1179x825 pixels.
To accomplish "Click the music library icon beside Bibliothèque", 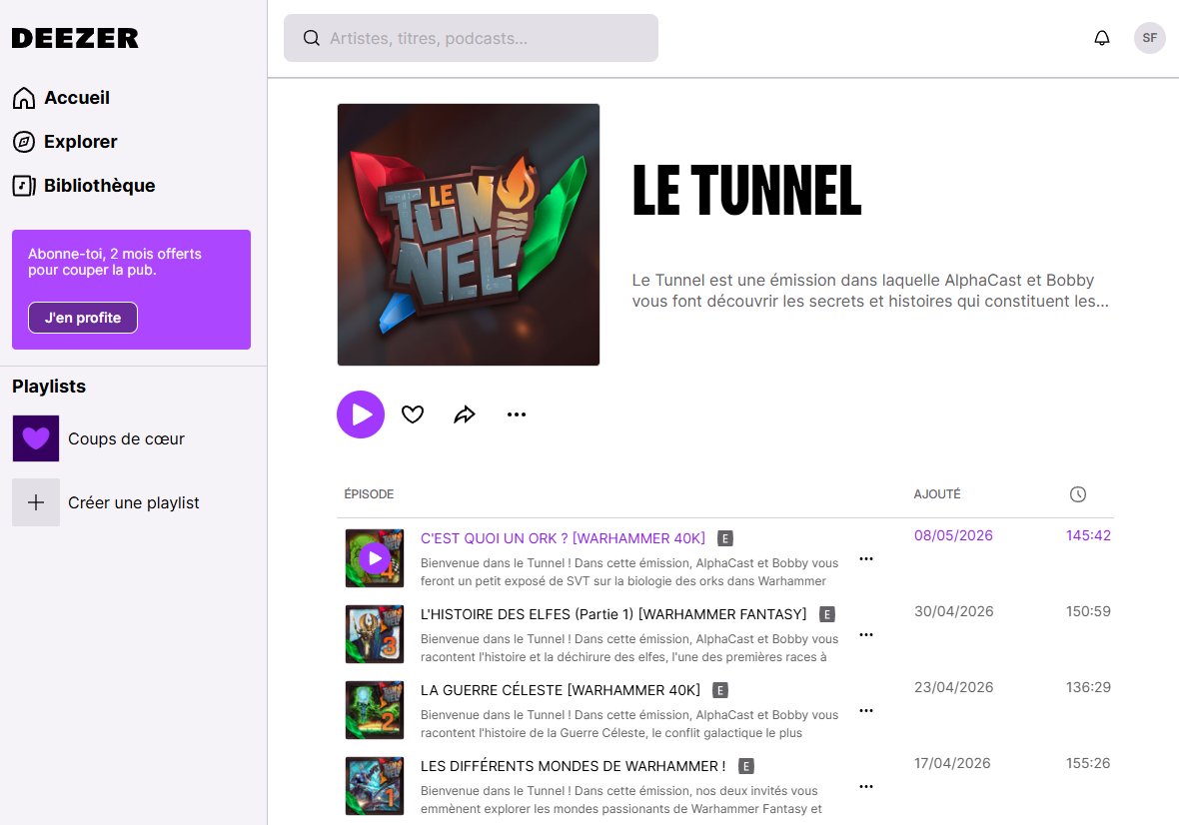I will point(24,186).
